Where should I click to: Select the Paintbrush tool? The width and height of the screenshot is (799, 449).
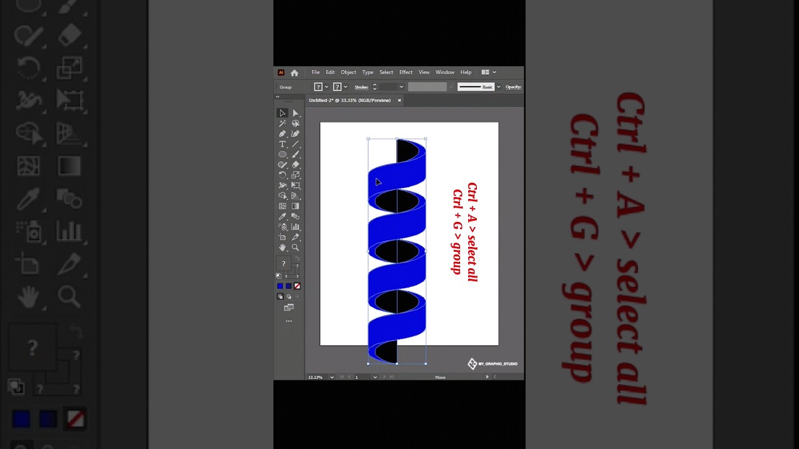coord(295,154)
